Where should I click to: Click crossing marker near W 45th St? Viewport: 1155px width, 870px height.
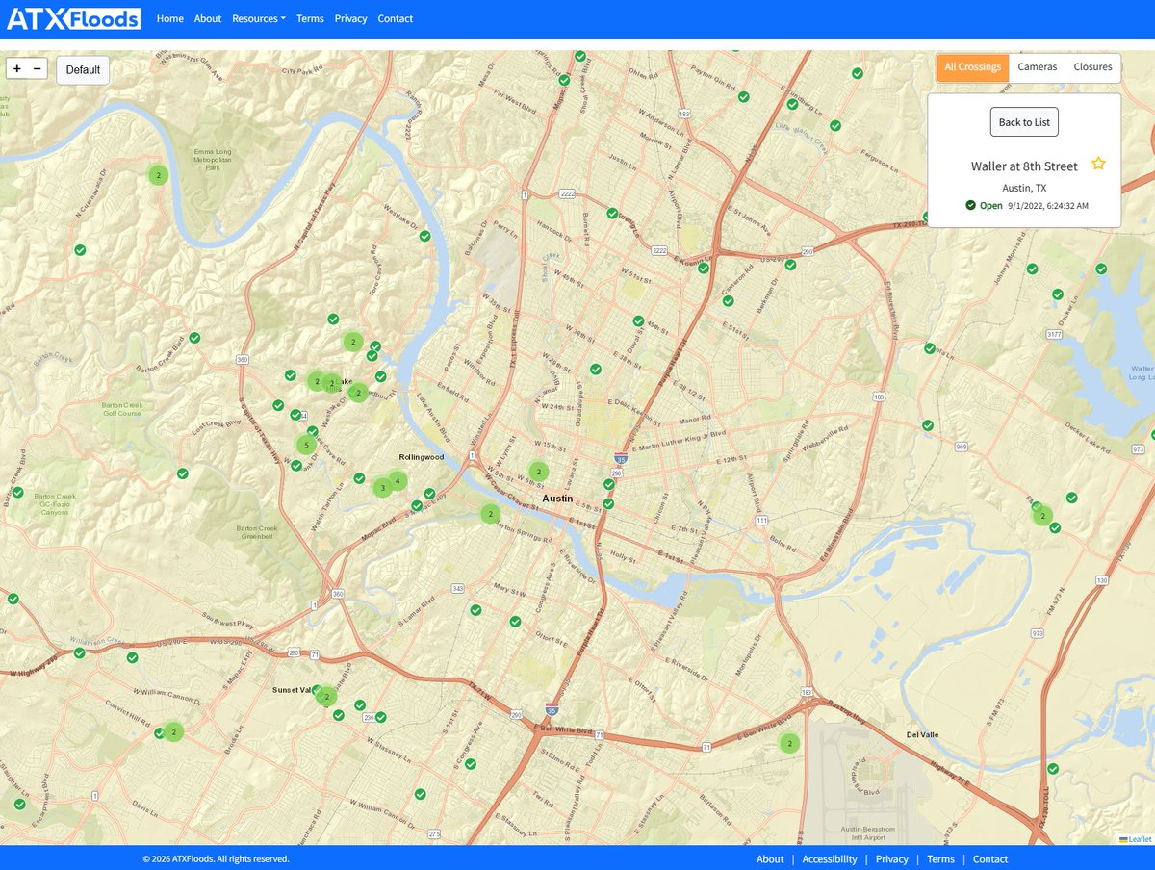(638, 321)
